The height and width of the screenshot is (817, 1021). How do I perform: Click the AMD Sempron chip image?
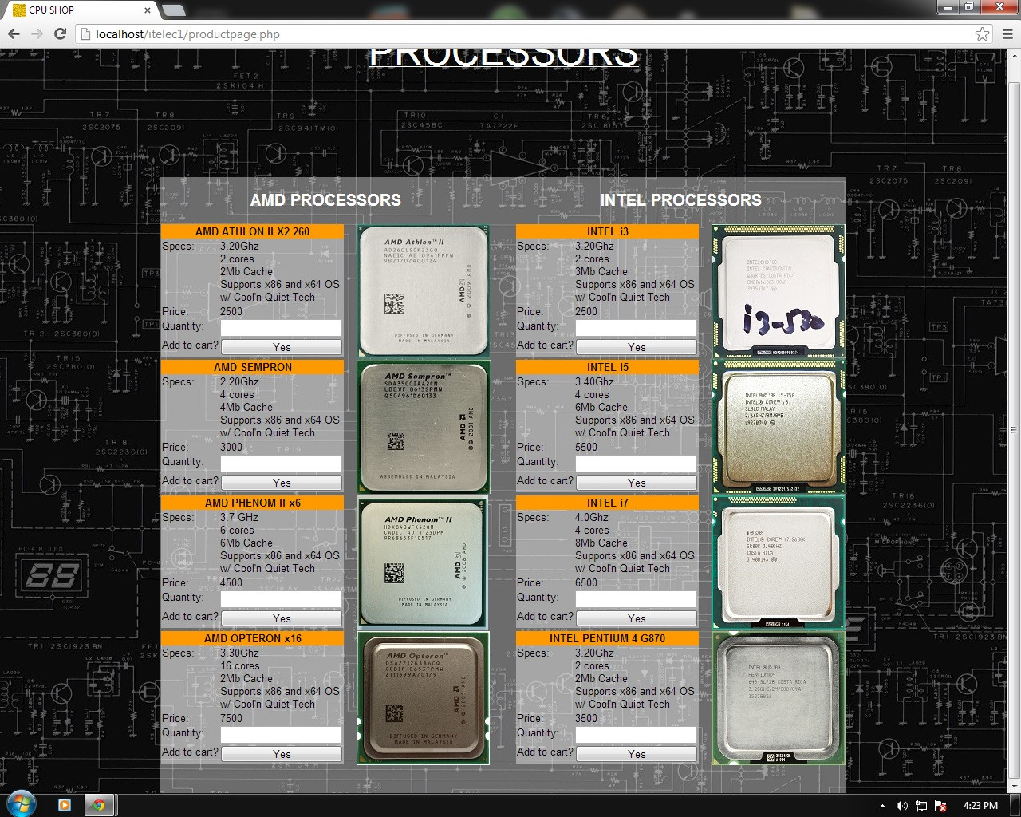[424, 427]
